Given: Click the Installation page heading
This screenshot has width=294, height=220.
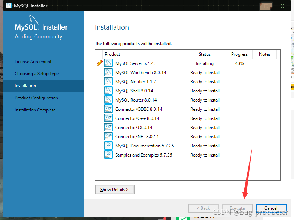Looking at the screenshot, I should coord(112,27).
